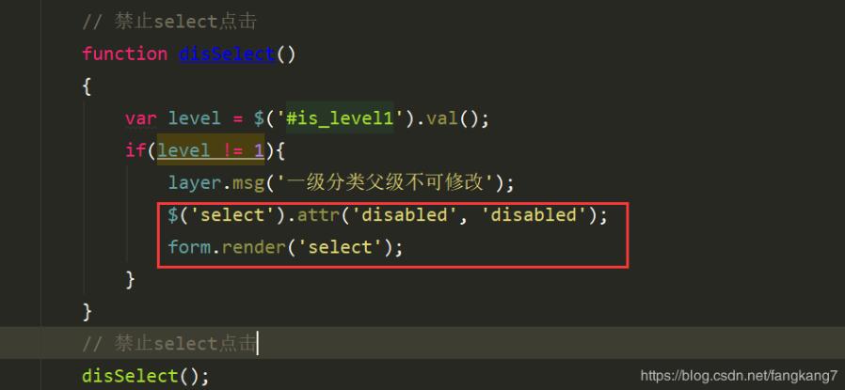Image resolution: width=845 pixels, height=390 pixels.
Task: Click the 'function' keyword
Action: 125,54
